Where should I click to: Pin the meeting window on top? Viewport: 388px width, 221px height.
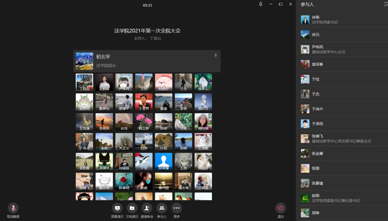260,4
